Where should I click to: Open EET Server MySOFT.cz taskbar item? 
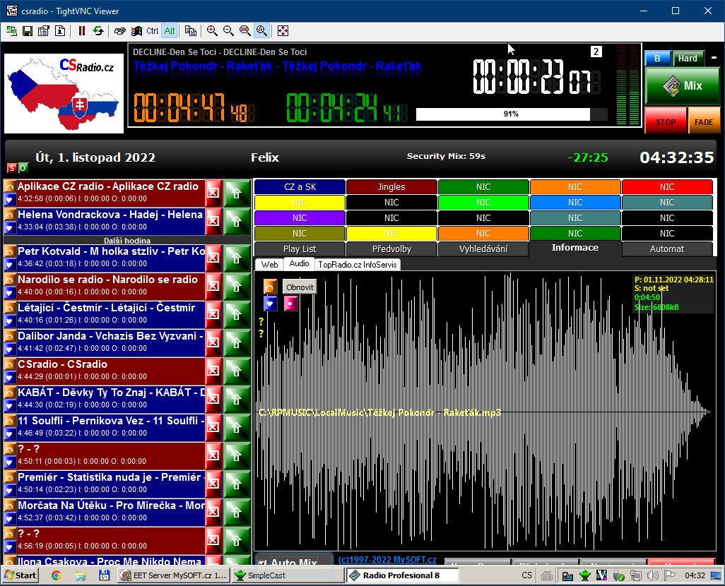tap(174, 575)
